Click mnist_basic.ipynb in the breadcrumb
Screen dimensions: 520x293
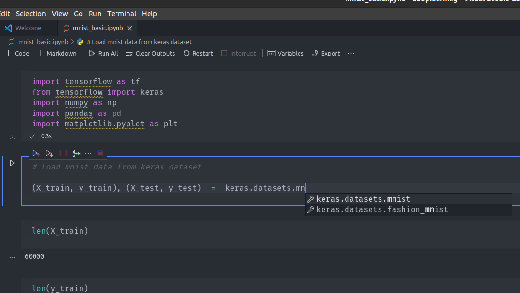pyautogui.click(x=43, y=42)
